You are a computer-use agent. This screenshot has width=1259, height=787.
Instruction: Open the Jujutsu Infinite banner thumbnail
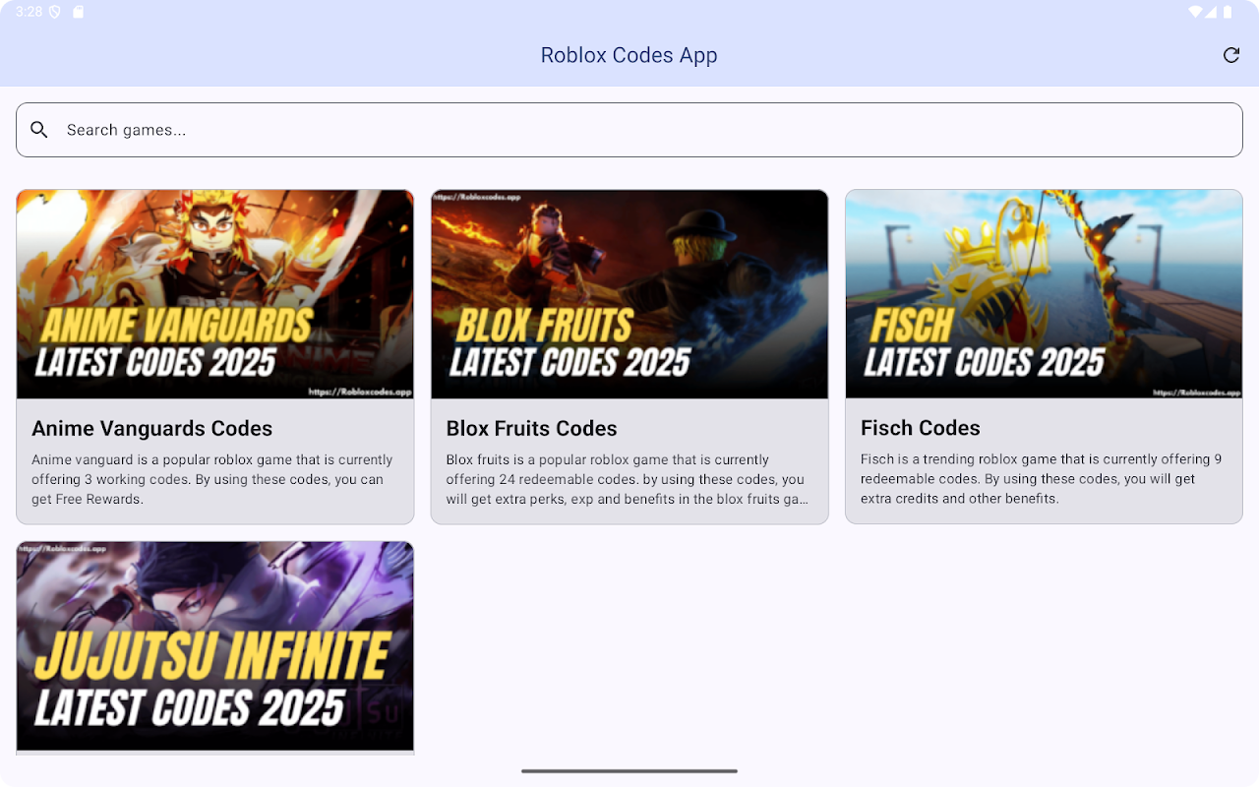click(x=215, y=646)
